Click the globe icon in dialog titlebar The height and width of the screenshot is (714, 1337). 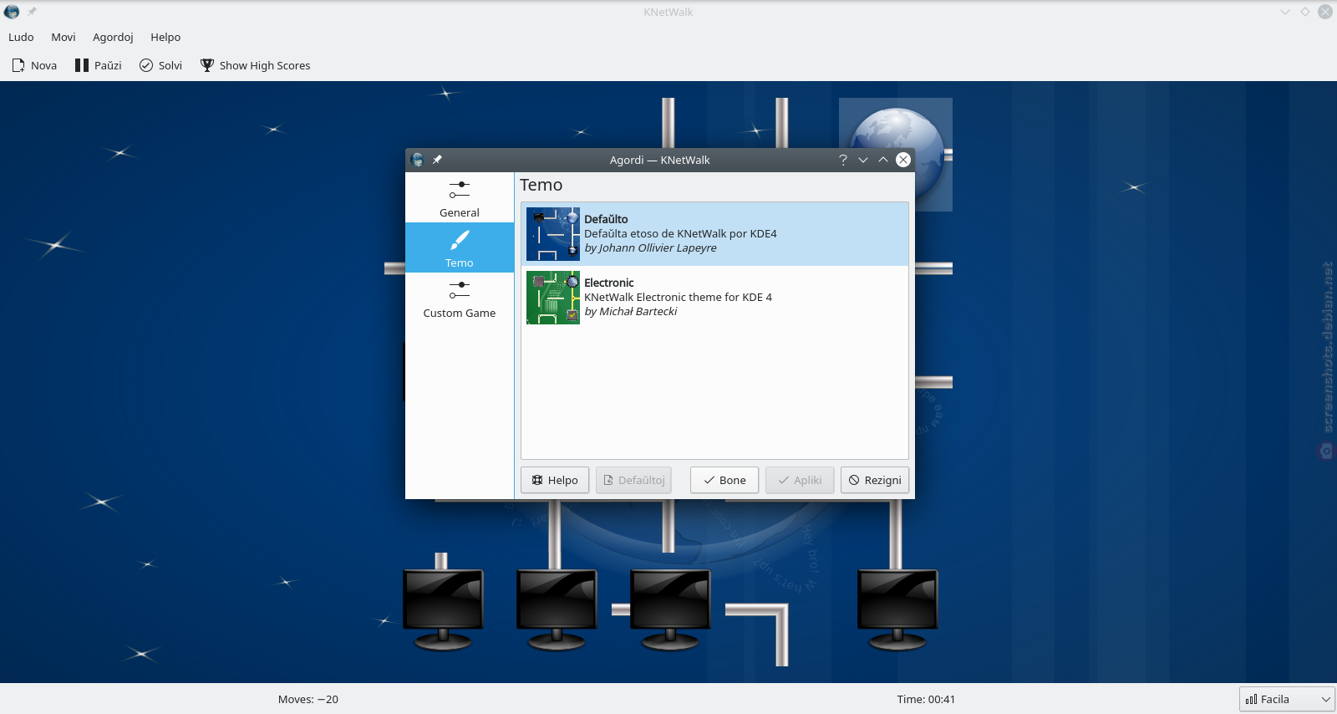pos(417,160)
